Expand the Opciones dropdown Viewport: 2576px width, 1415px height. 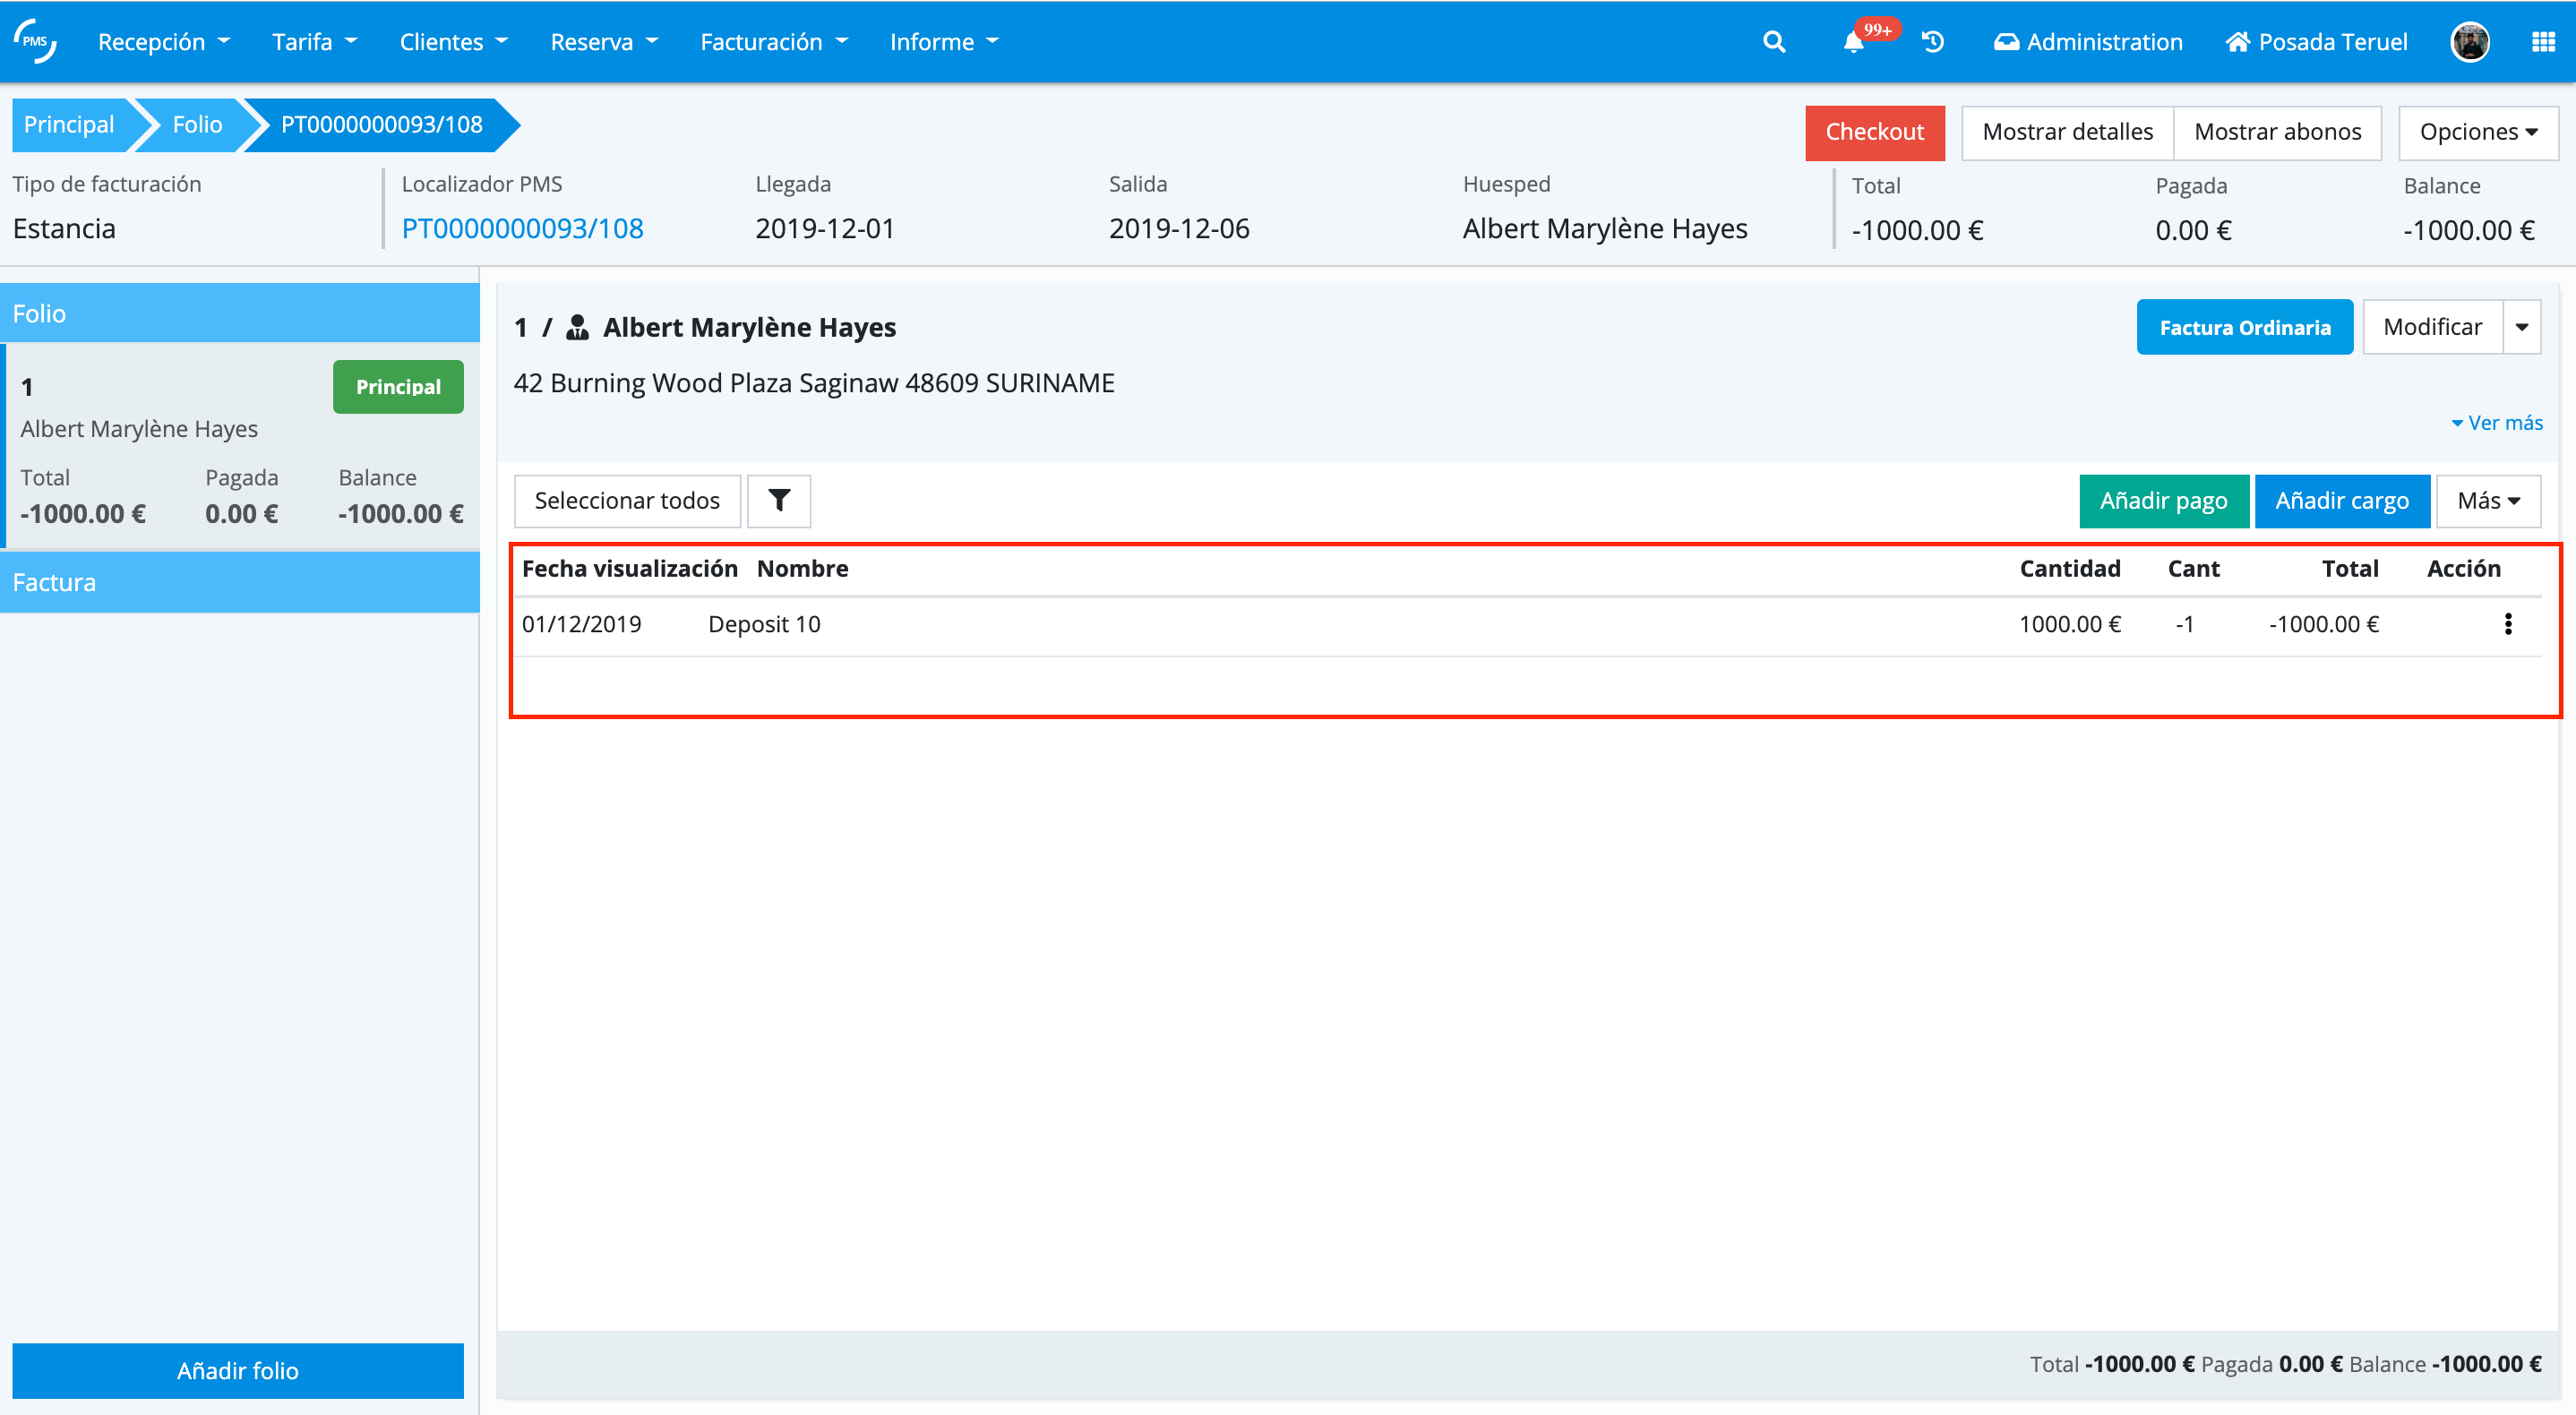point(2477,132)
